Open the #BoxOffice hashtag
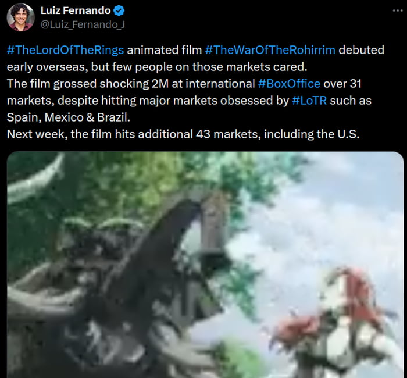The image size is (407, 378). click(x=289, y=84)
